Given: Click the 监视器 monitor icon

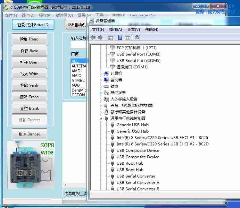Looking at the screenshot, I should pyautogui.click(x=106, y=80).
